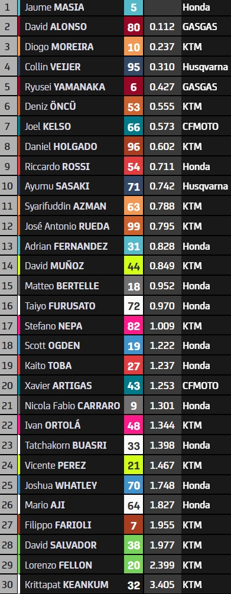Open Collin VEIJER rider entry
231x594 pixels.
53,67
